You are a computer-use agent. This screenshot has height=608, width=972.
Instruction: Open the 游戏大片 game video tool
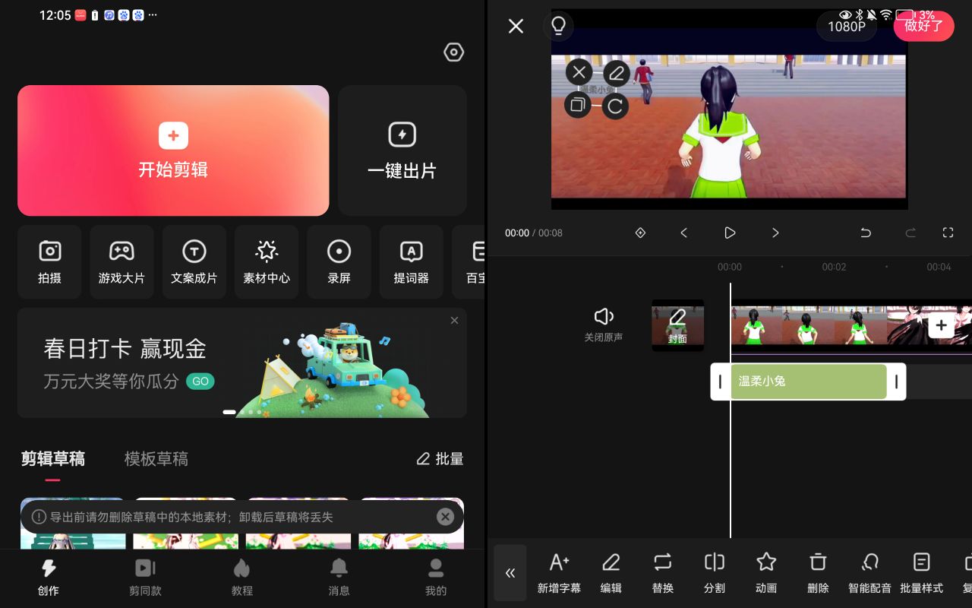coord(121,262)
